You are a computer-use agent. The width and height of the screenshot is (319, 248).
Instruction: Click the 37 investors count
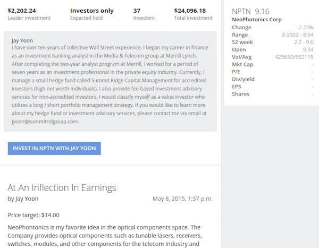pos(137,11)
